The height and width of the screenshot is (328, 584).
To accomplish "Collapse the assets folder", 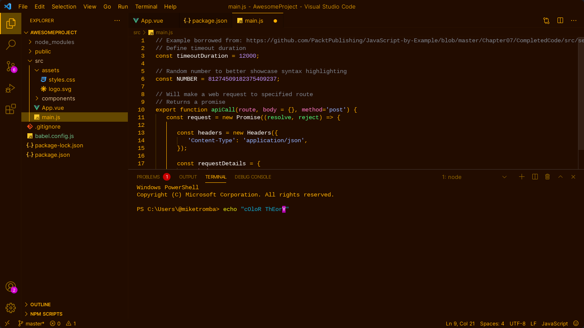I will [x=50, y=70].
